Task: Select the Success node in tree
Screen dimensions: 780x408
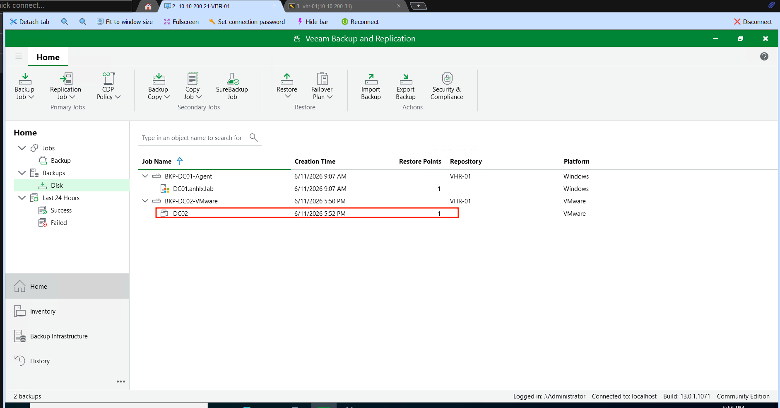Action: tap(61, 210)
